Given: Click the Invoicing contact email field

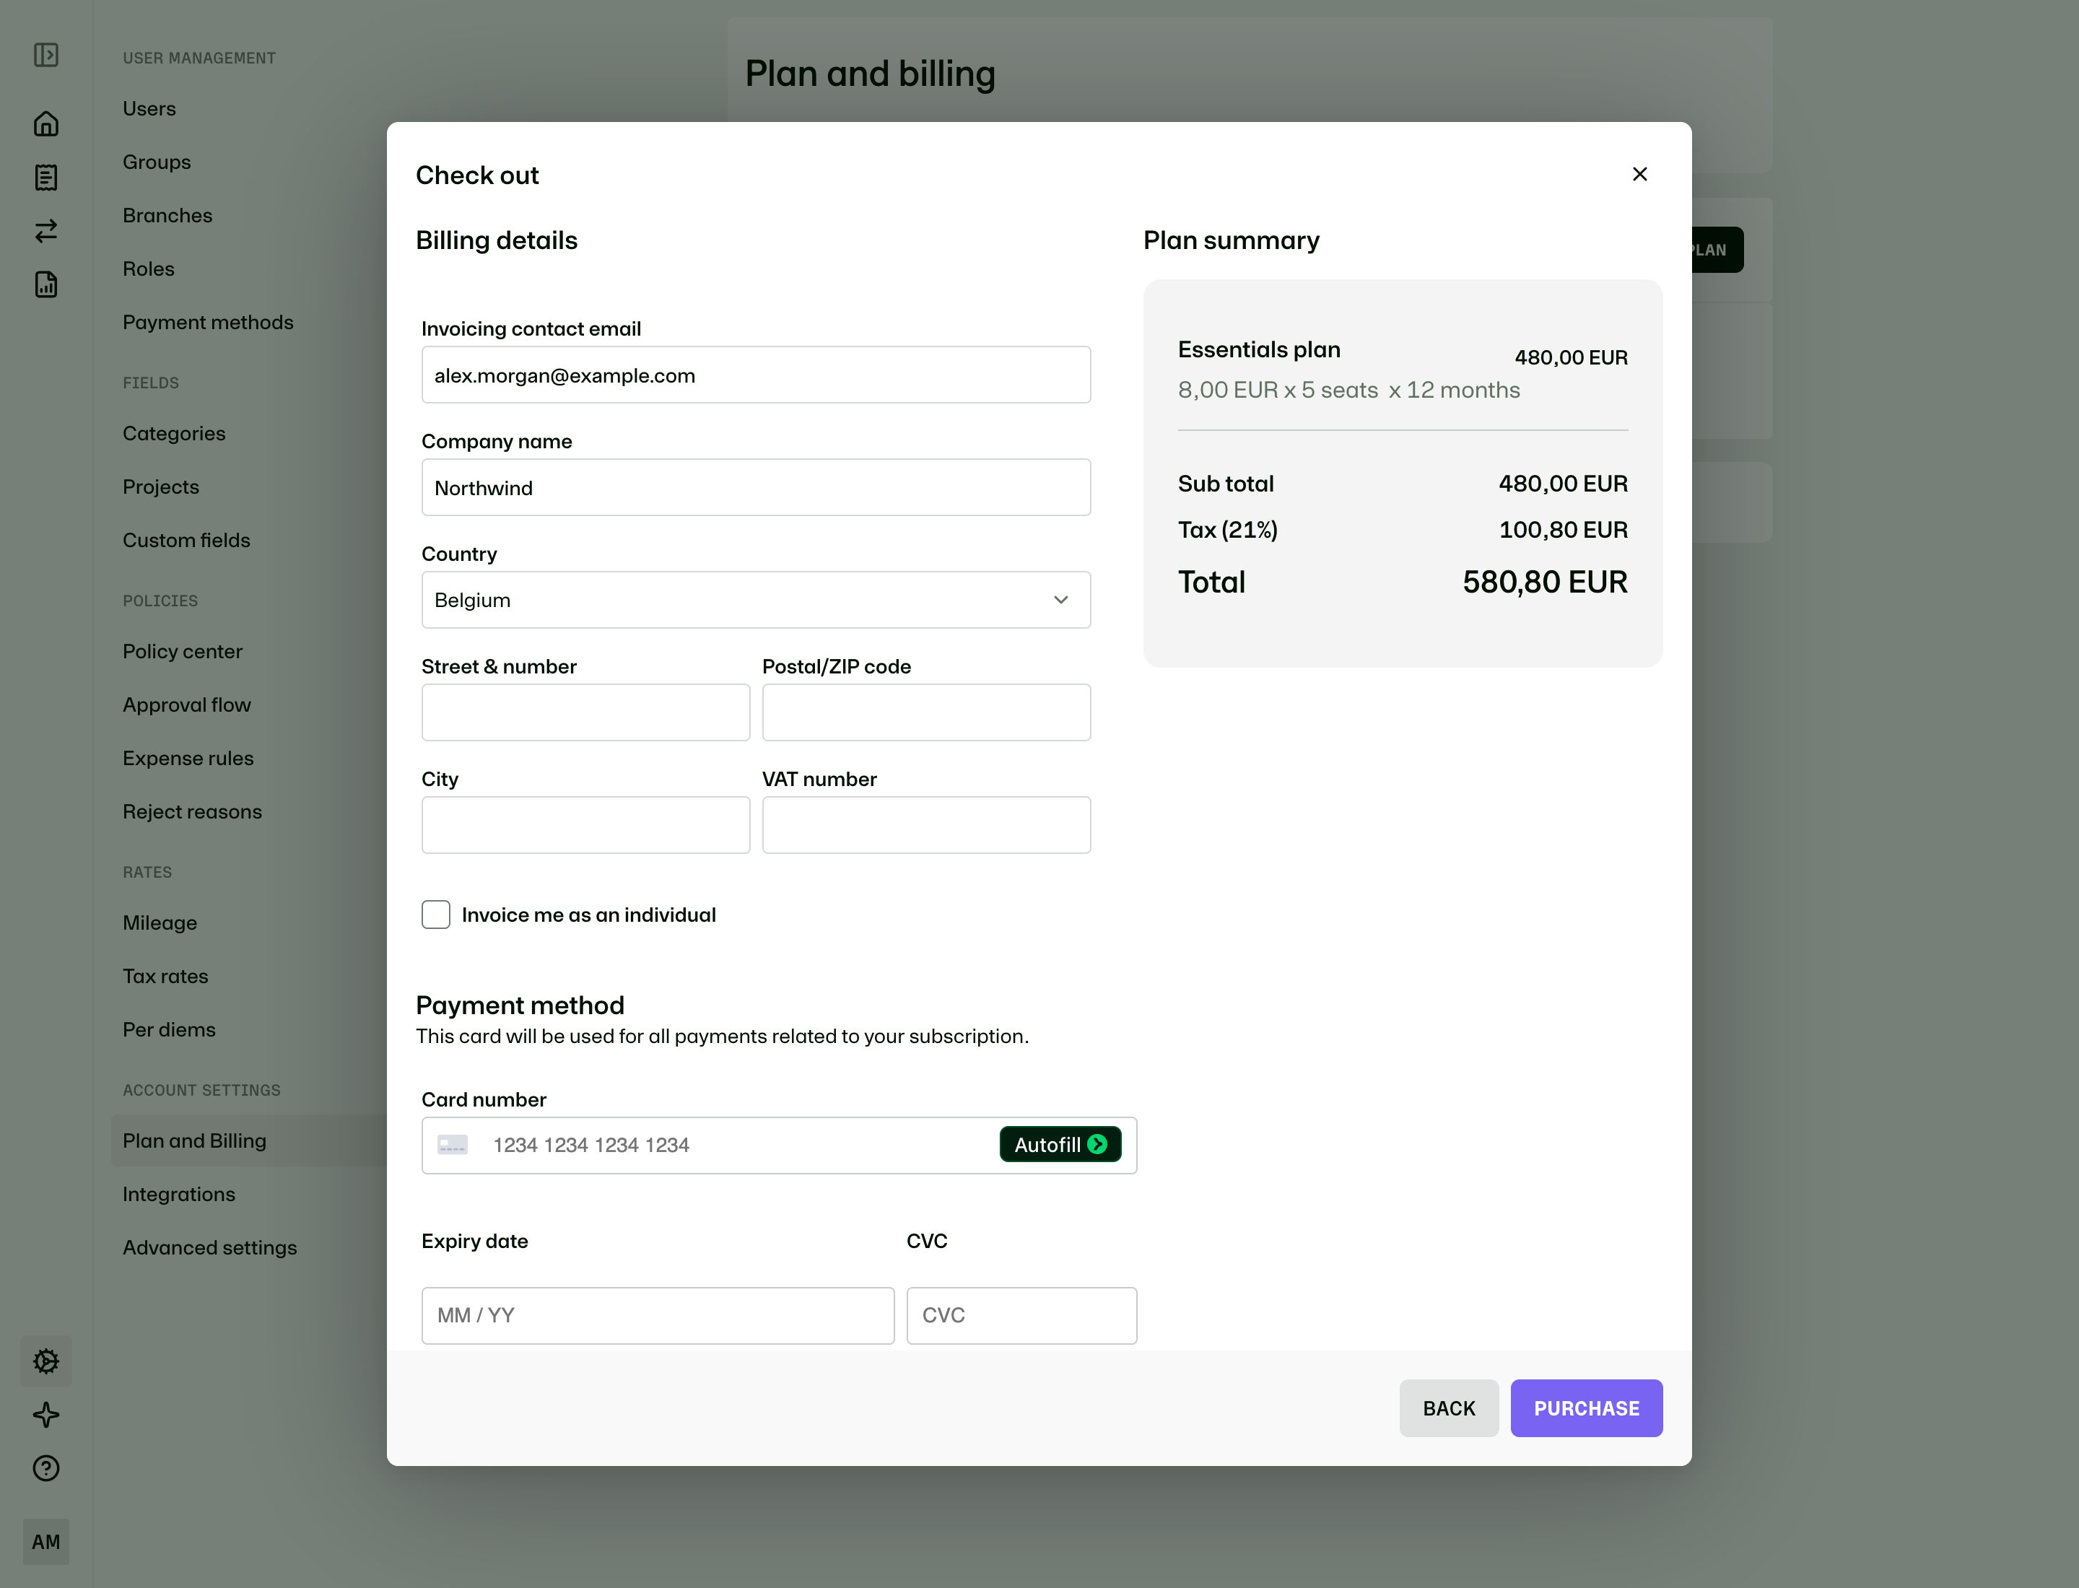Looking at the screenshot, I should pyautogui.click(x=755, y=375).
